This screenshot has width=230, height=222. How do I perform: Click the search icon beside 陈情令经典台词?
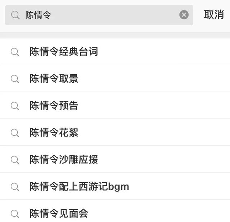click(15, 52)
